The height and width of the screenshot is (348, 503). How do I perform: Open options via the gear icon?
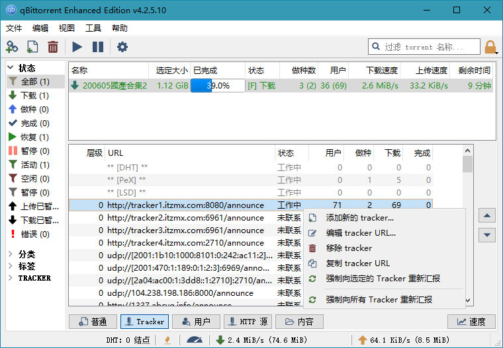tap(122, 47)
